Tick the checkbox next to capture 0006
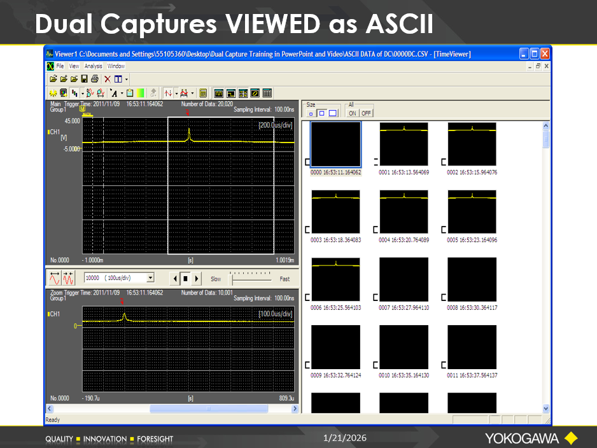 308,297
